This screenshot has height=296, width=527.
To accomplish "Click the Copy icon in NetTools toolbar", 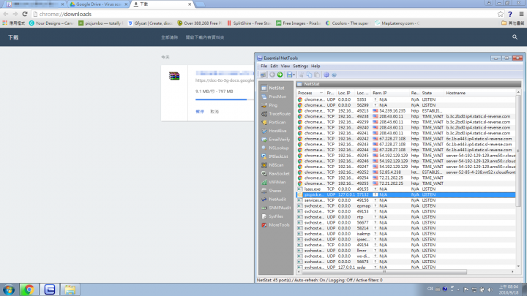I will pyautogui.click(x=309, y=75).
